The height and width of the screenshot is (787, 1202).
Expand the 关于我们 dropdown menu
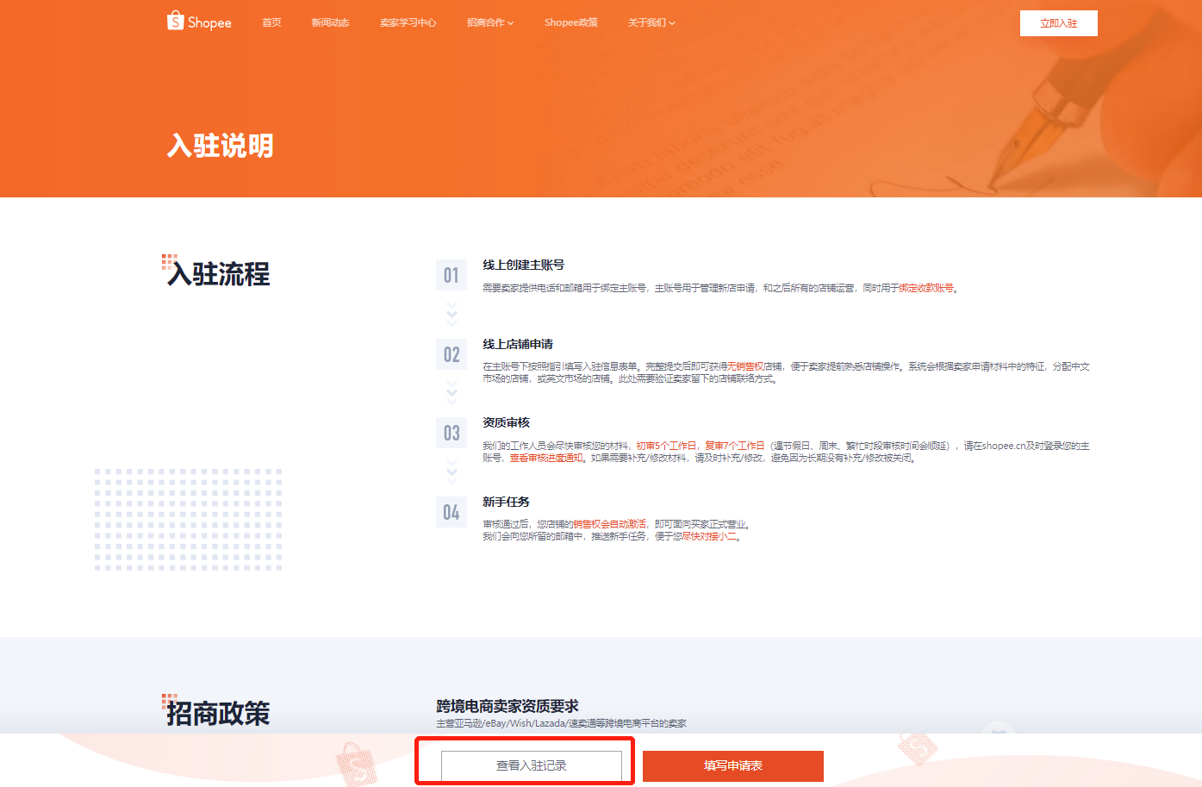pos(651,22)
